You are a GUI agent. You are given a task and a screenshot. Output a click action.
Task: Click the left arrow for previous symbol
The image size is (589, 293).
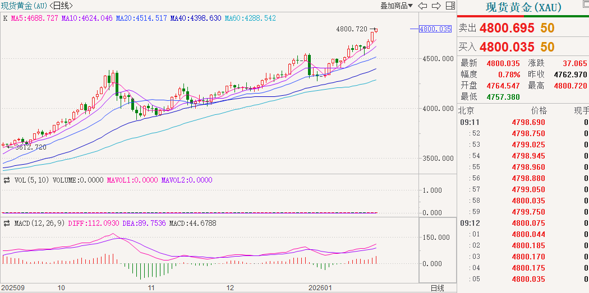(423, 6)
